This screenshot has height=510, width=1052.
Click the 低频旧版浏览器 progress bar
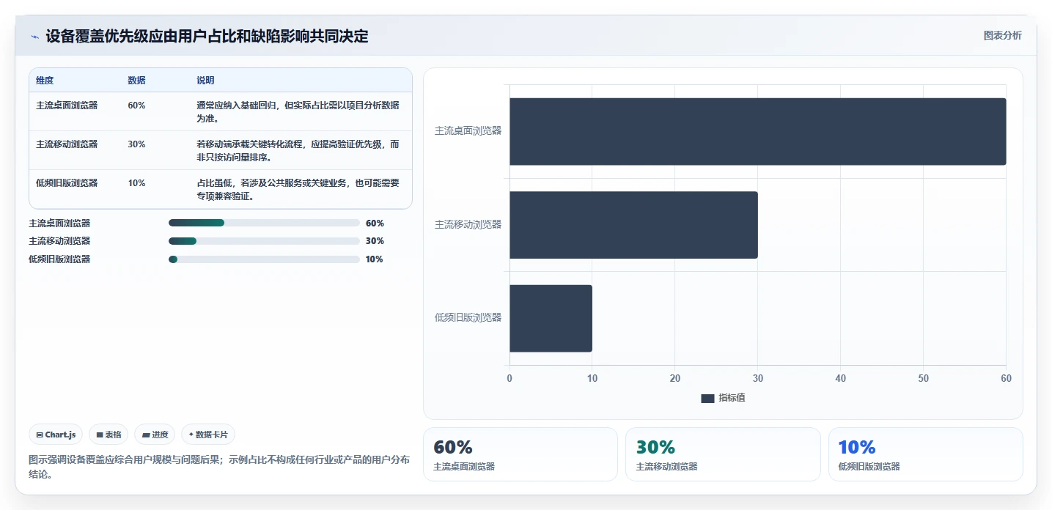[264, 259]
